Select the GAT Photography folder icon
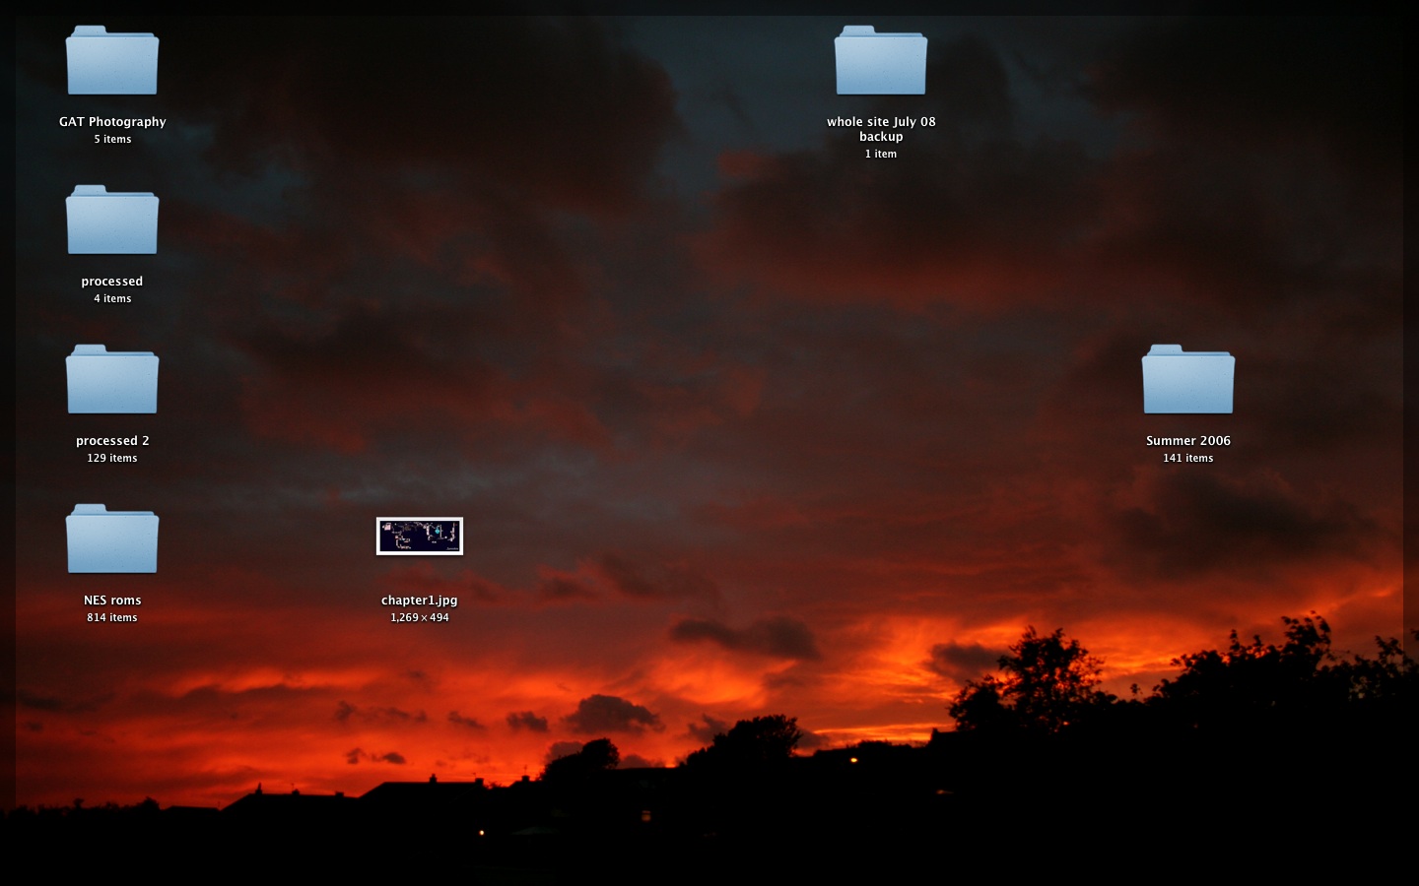 (x=111, y=61)
